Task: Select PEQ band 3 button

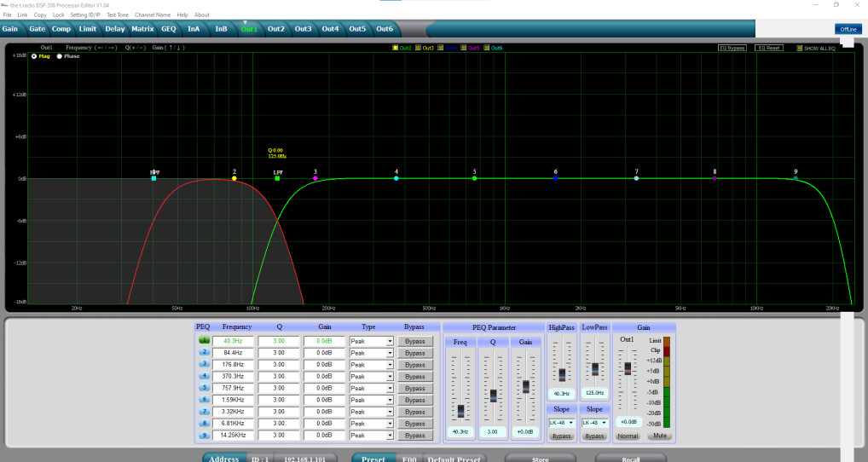Action: pyautogui.click(x=204, y=364)
